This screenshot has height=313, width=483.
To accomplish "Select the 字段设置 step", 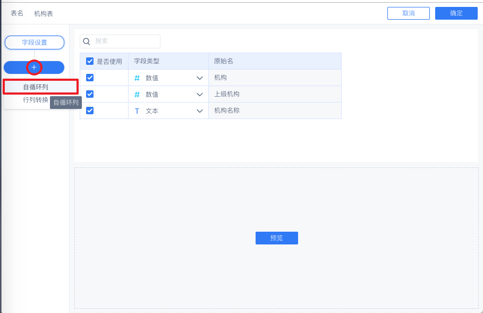I will (35, 43).
